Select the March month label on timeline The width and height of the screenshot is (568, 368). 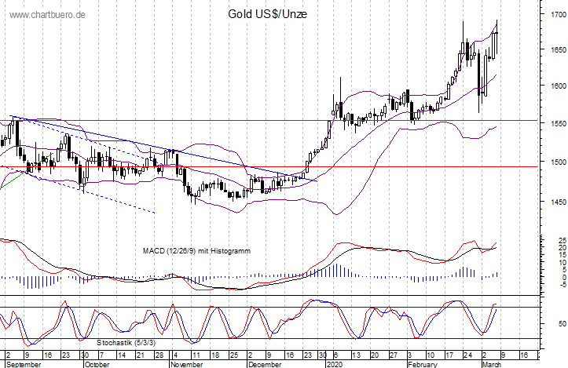[x=493, y=363]
